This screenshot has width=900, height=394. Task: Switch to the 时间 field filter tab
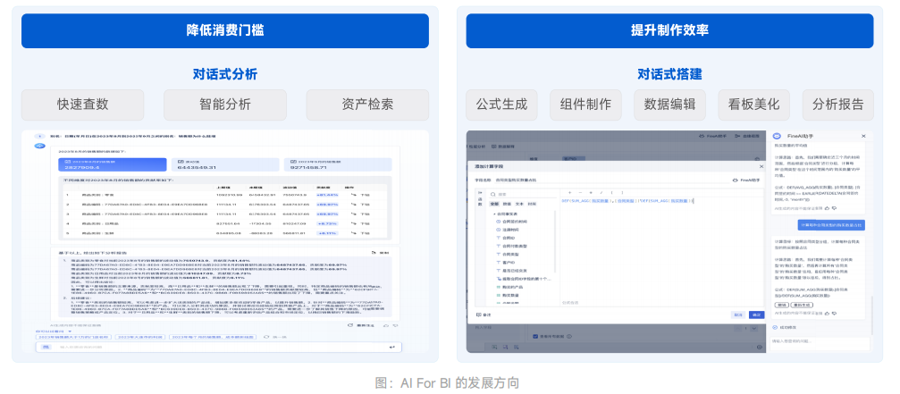pos(532,205)
